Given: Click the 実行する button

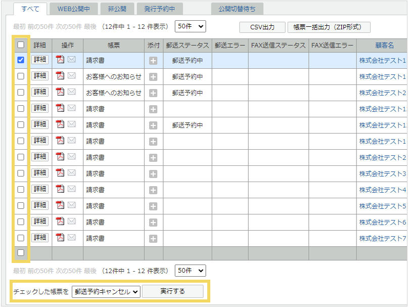Looking at the screenshot, I should point(172,291).
